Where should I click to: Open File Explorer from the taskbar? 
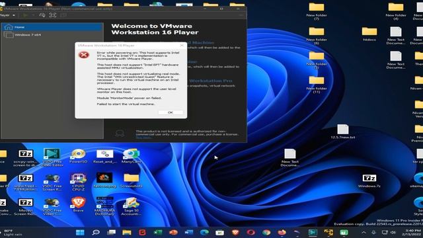pos(126,232)
